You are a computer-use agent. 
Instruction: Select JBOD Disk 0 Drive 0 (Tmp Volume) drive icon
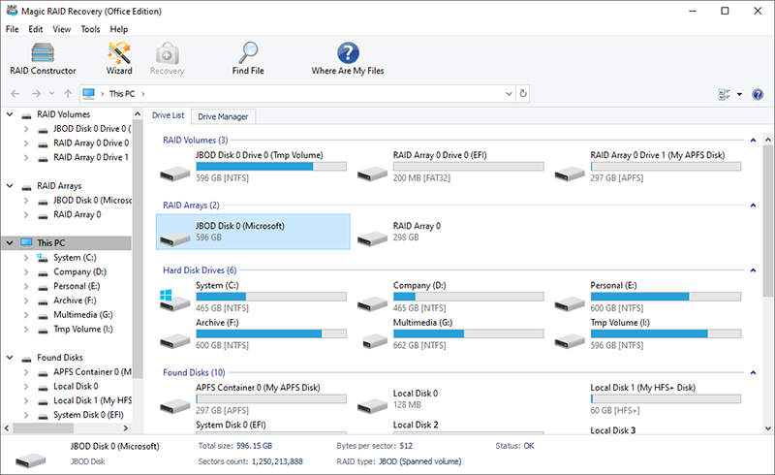175,174
